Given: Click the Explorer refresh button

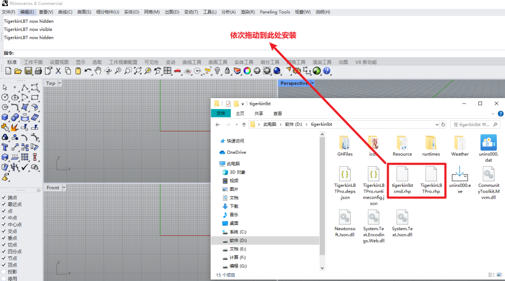Looking at the screenshot, I should click(443, 124).
